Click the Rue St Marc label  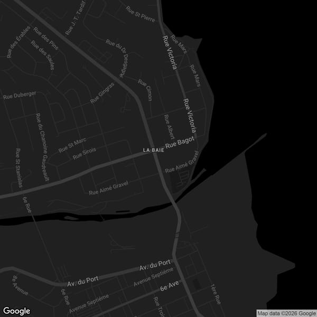(x=72, y=145)
